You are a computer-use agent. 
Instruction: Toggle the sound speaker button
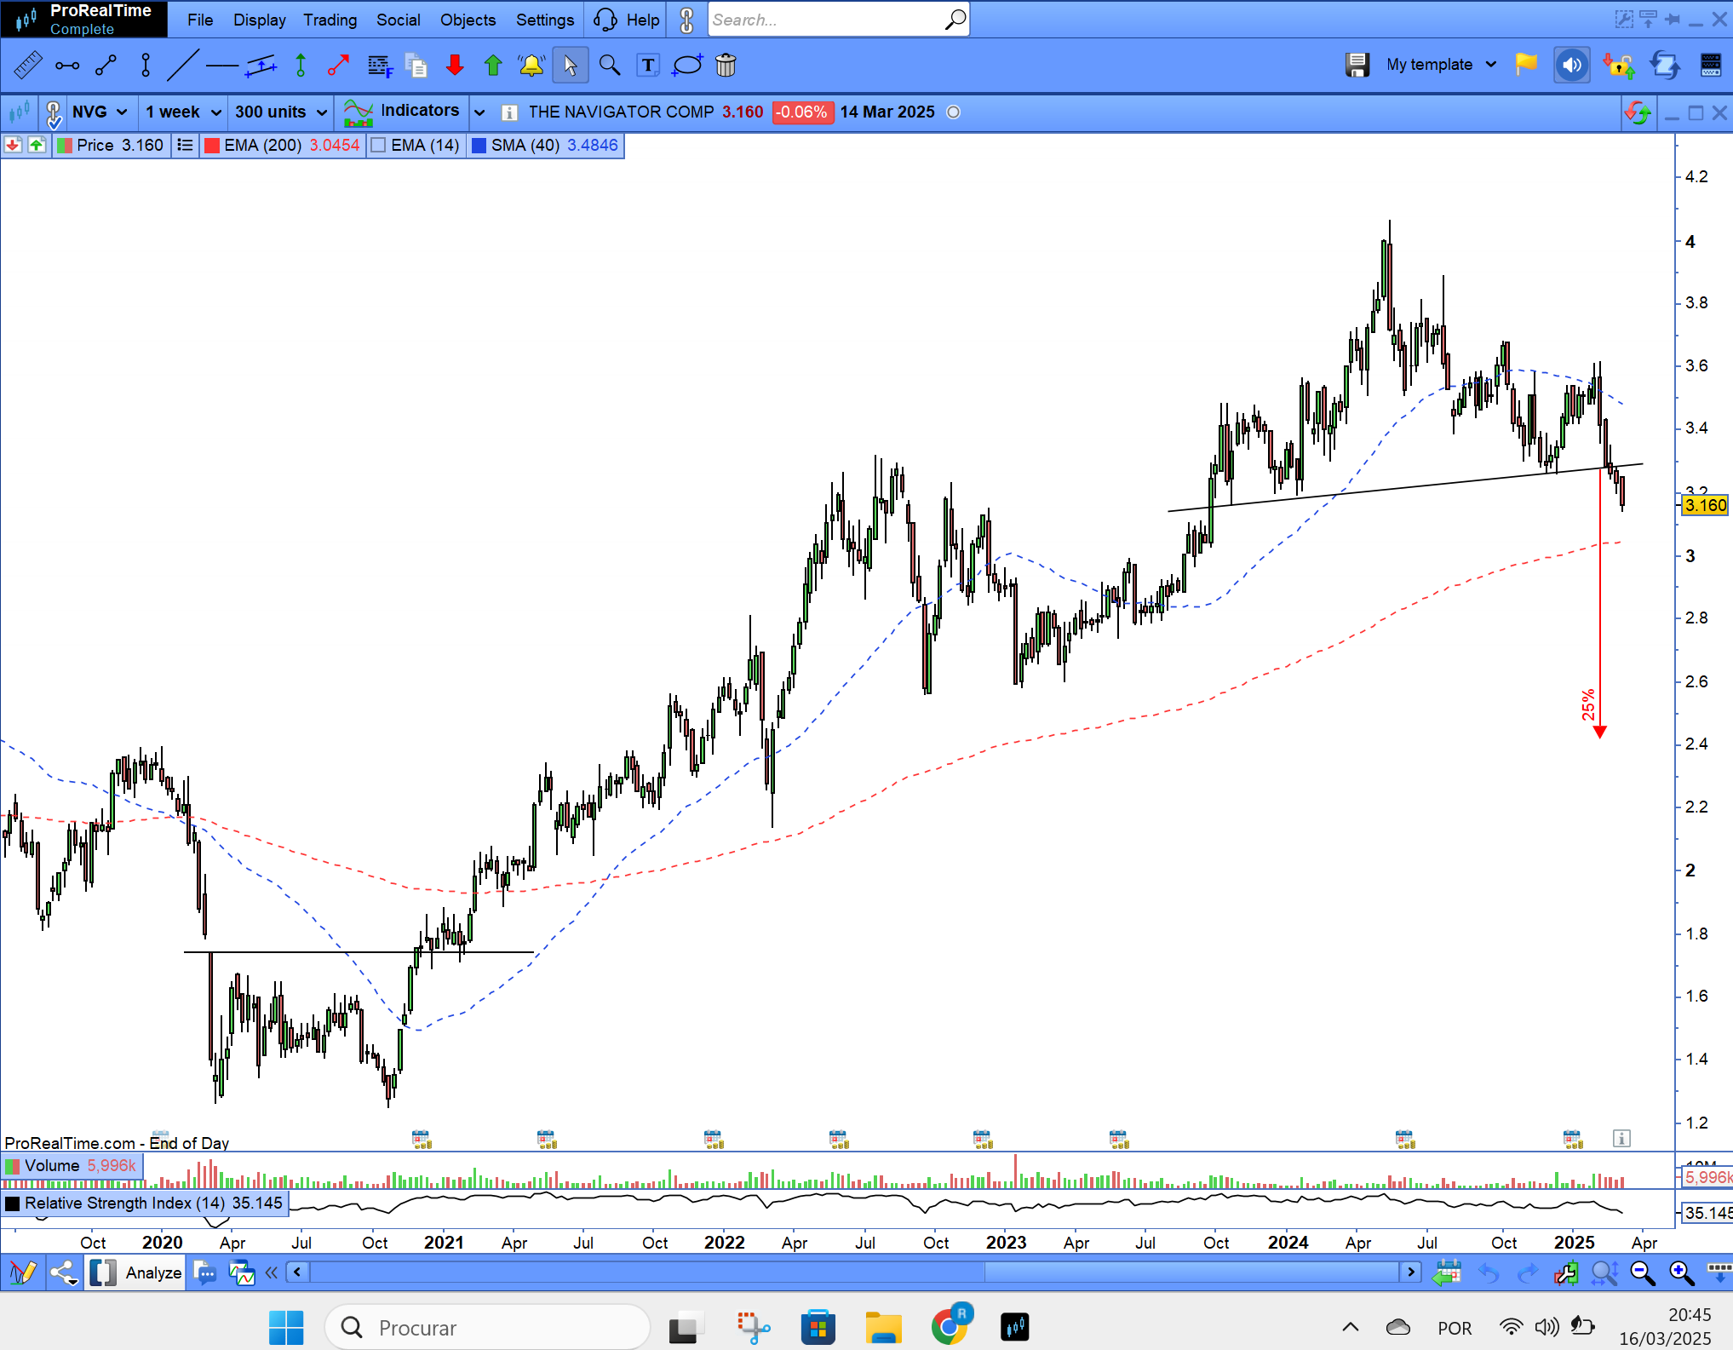pos(1571,65)
